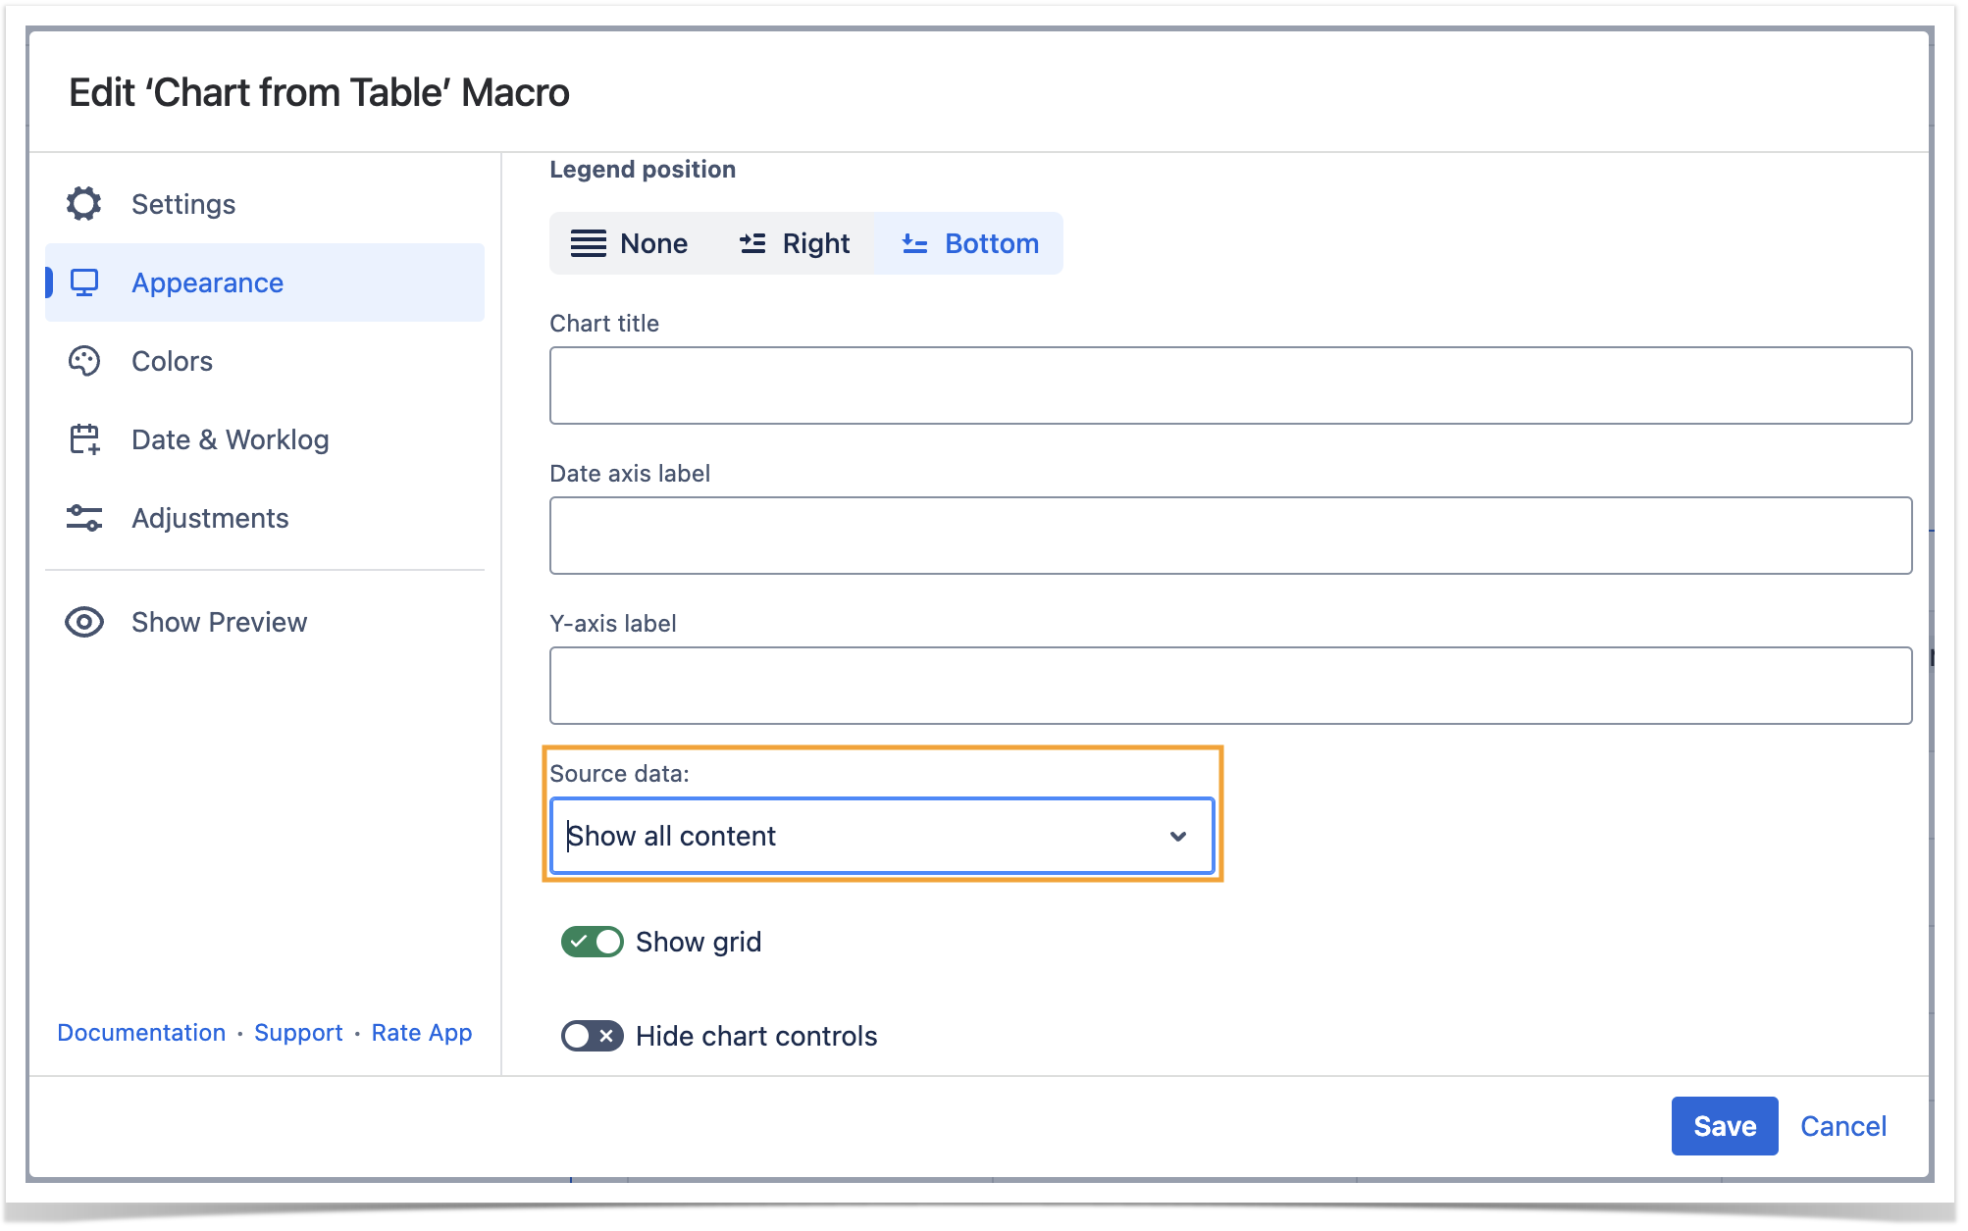Screen dimensions: 1968x1231
Task: Open the Adjustments section
Action: [x=210, y=518]
